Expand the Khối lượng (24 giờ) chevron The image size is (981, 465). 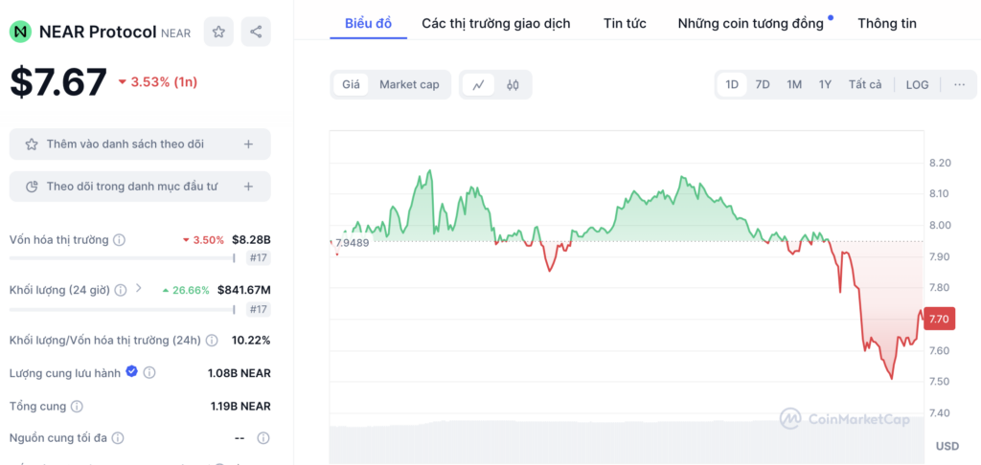click(139, 289)
